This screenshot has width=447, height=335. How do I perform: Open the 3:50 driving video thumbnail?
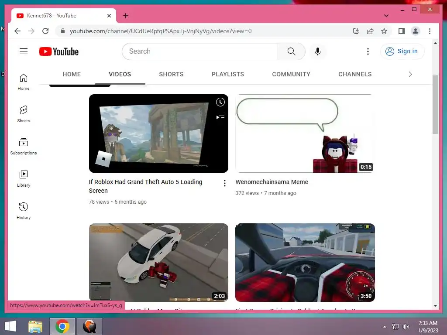(x=305, y=262)
